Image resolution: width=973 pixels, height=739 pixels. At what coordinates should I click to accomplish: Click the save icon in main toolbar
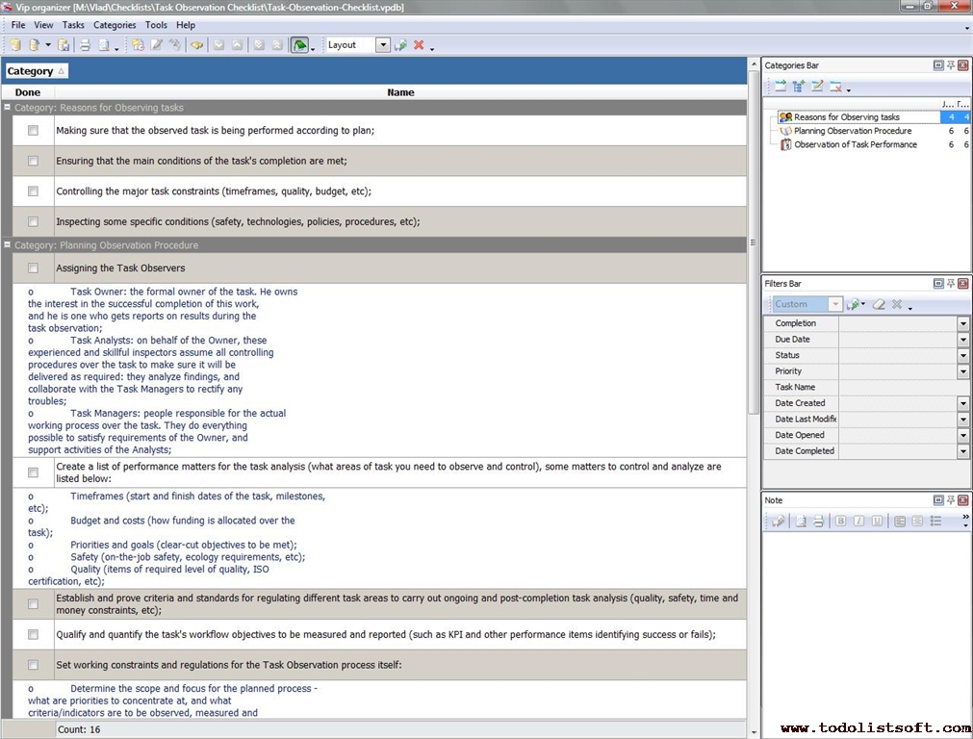(x=64, y=45)
